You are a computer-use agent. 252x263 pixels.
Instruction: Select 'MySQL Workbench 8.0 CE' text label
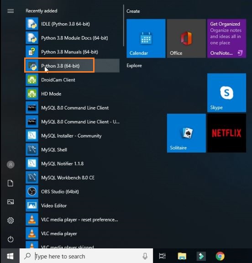coord(68,178)
